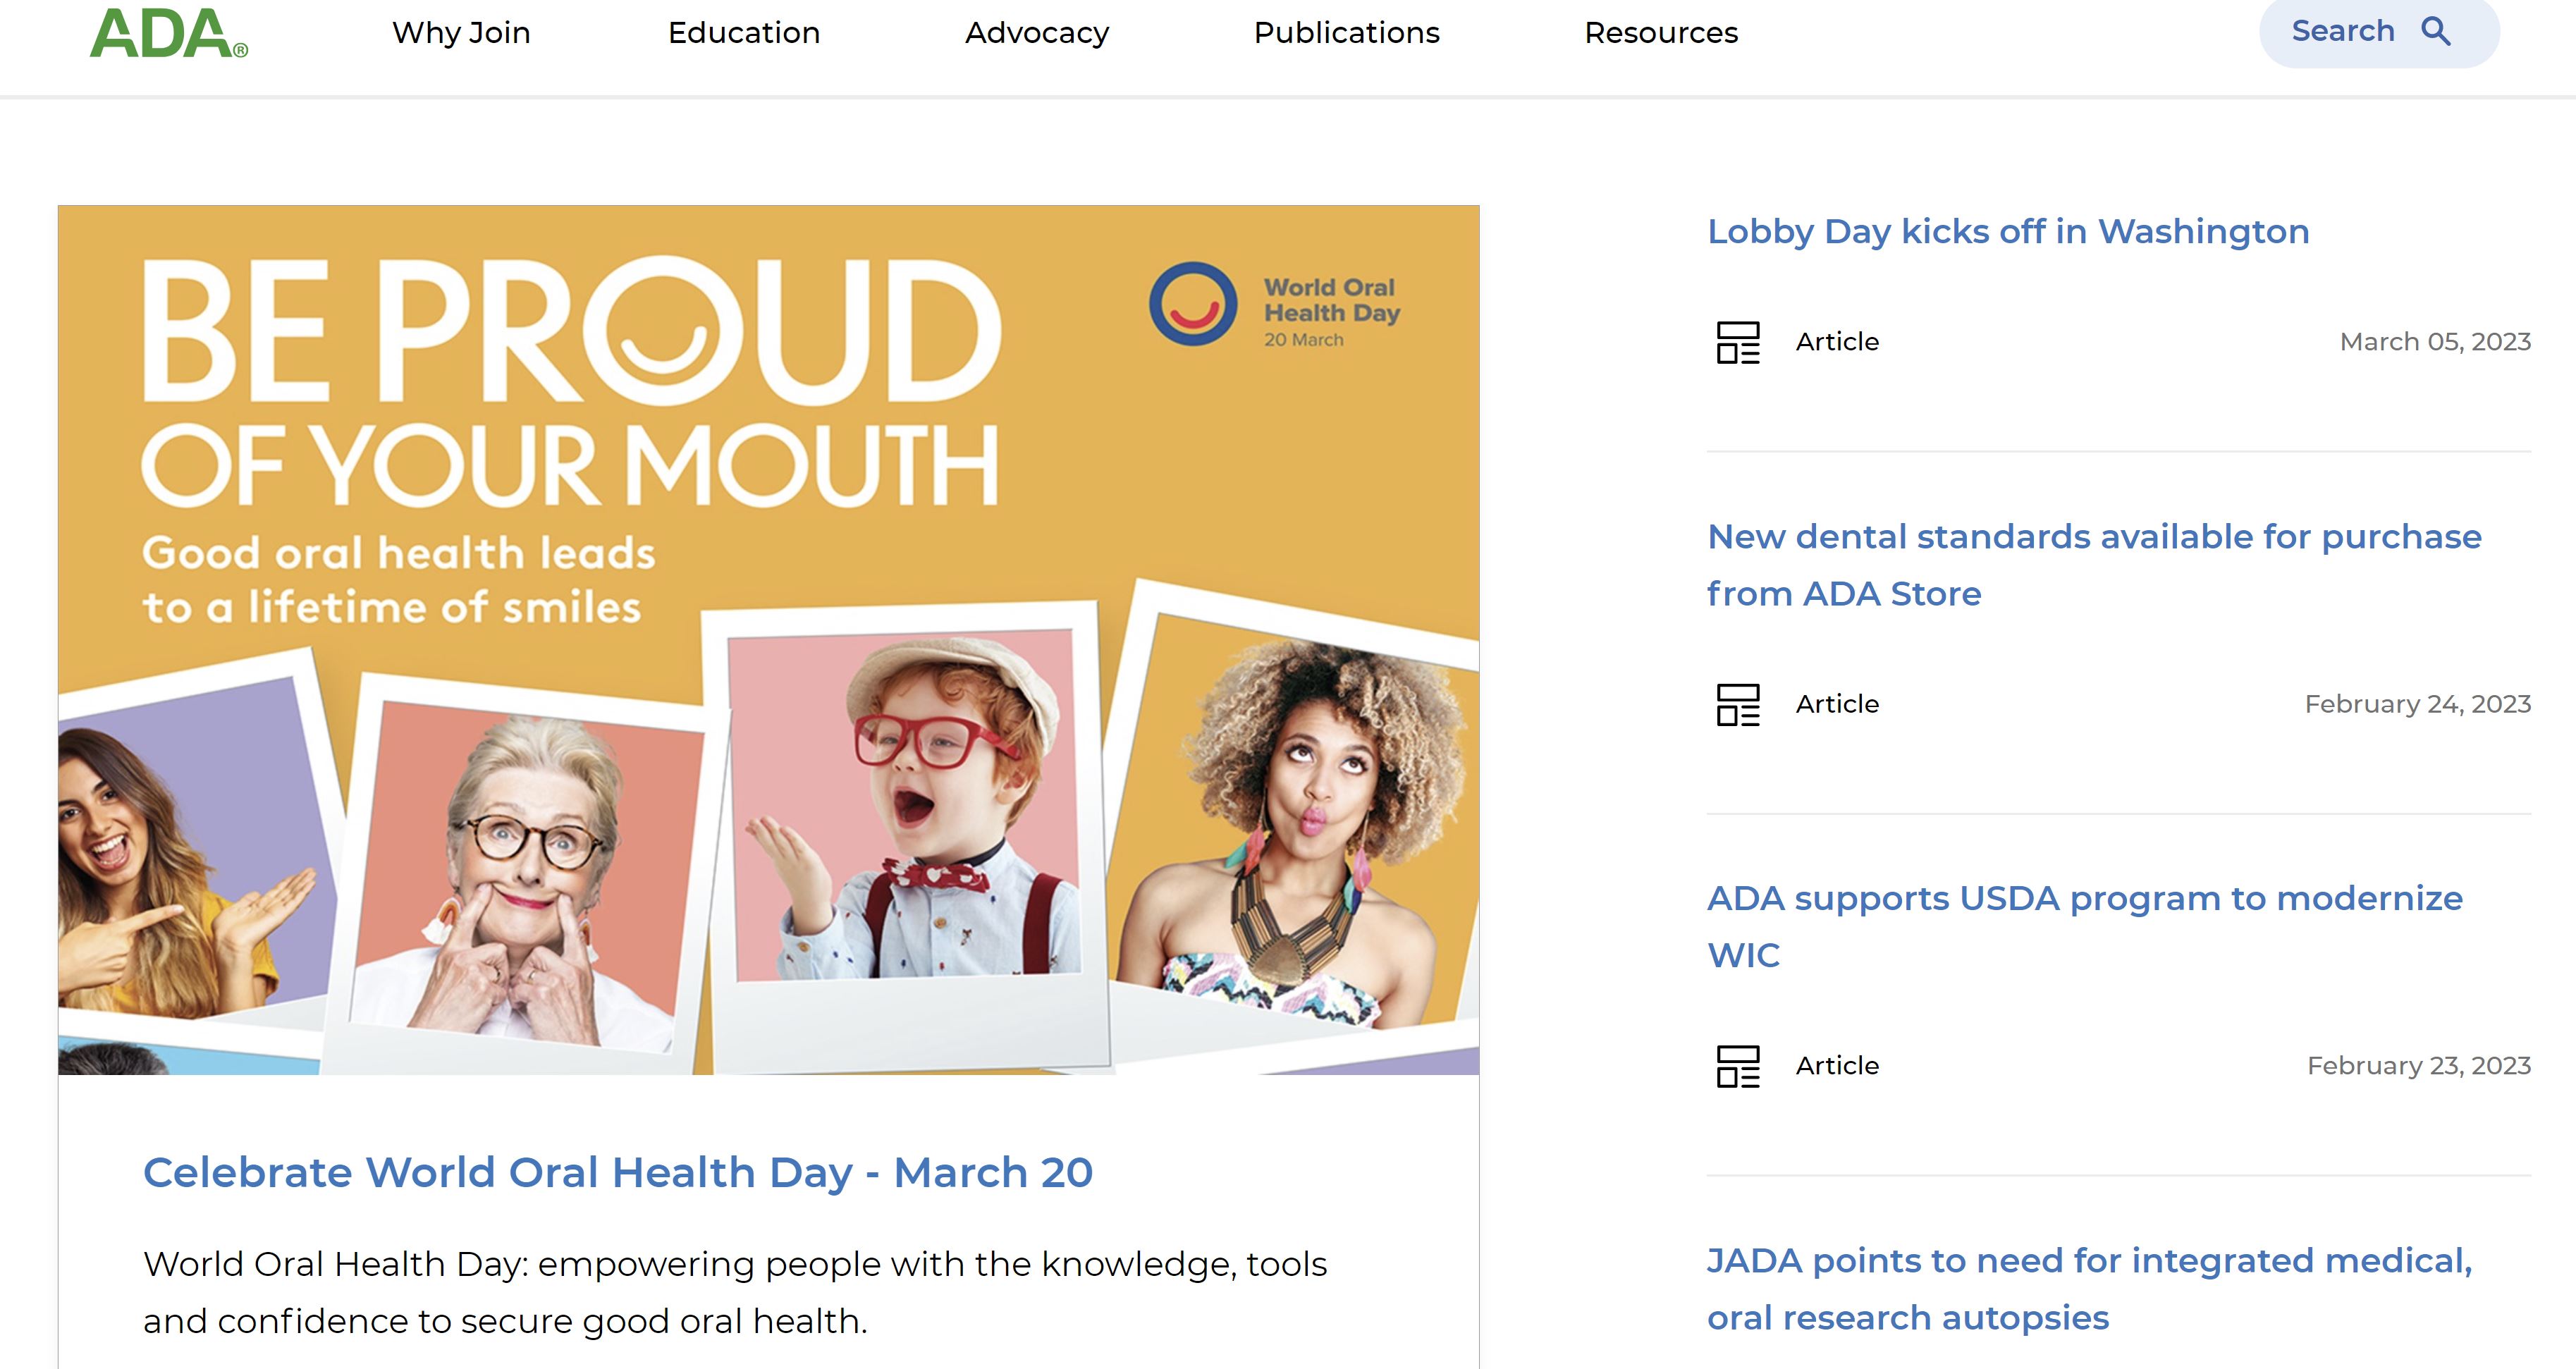Open the Resources menu
The height and width of the screenshot is (1369, 2576).
(x=1660, y=33)
